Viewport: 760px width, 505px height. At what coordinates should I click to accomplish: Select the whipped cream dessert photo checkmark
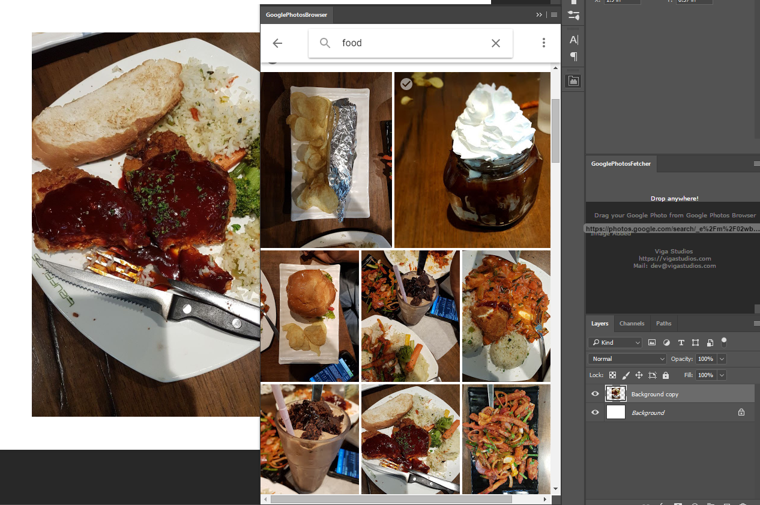pyautogui.click(x=406, y=84)
